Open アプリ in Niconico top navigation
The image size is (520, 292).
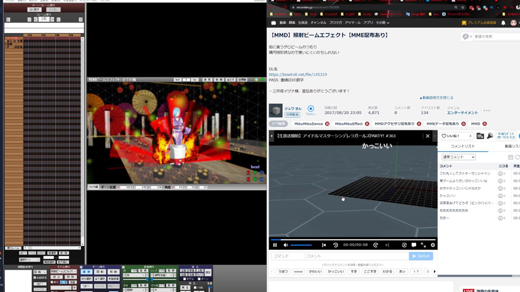point(368,23)
